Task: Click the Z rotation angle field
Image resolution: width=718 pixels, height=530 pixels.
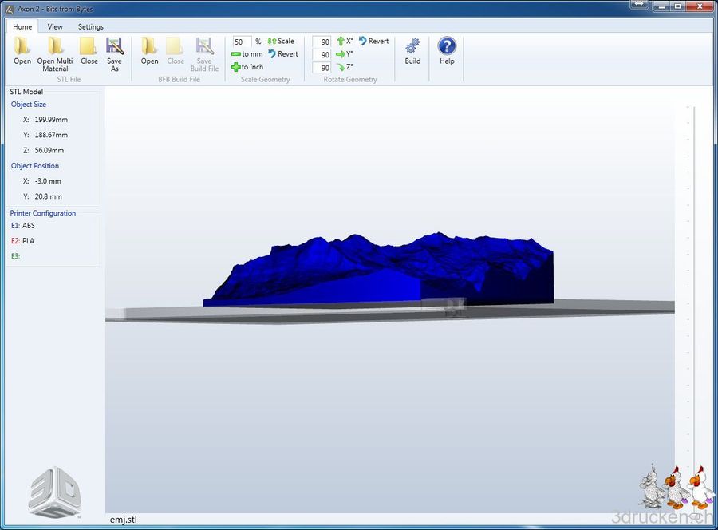Action: coord(322,68)
